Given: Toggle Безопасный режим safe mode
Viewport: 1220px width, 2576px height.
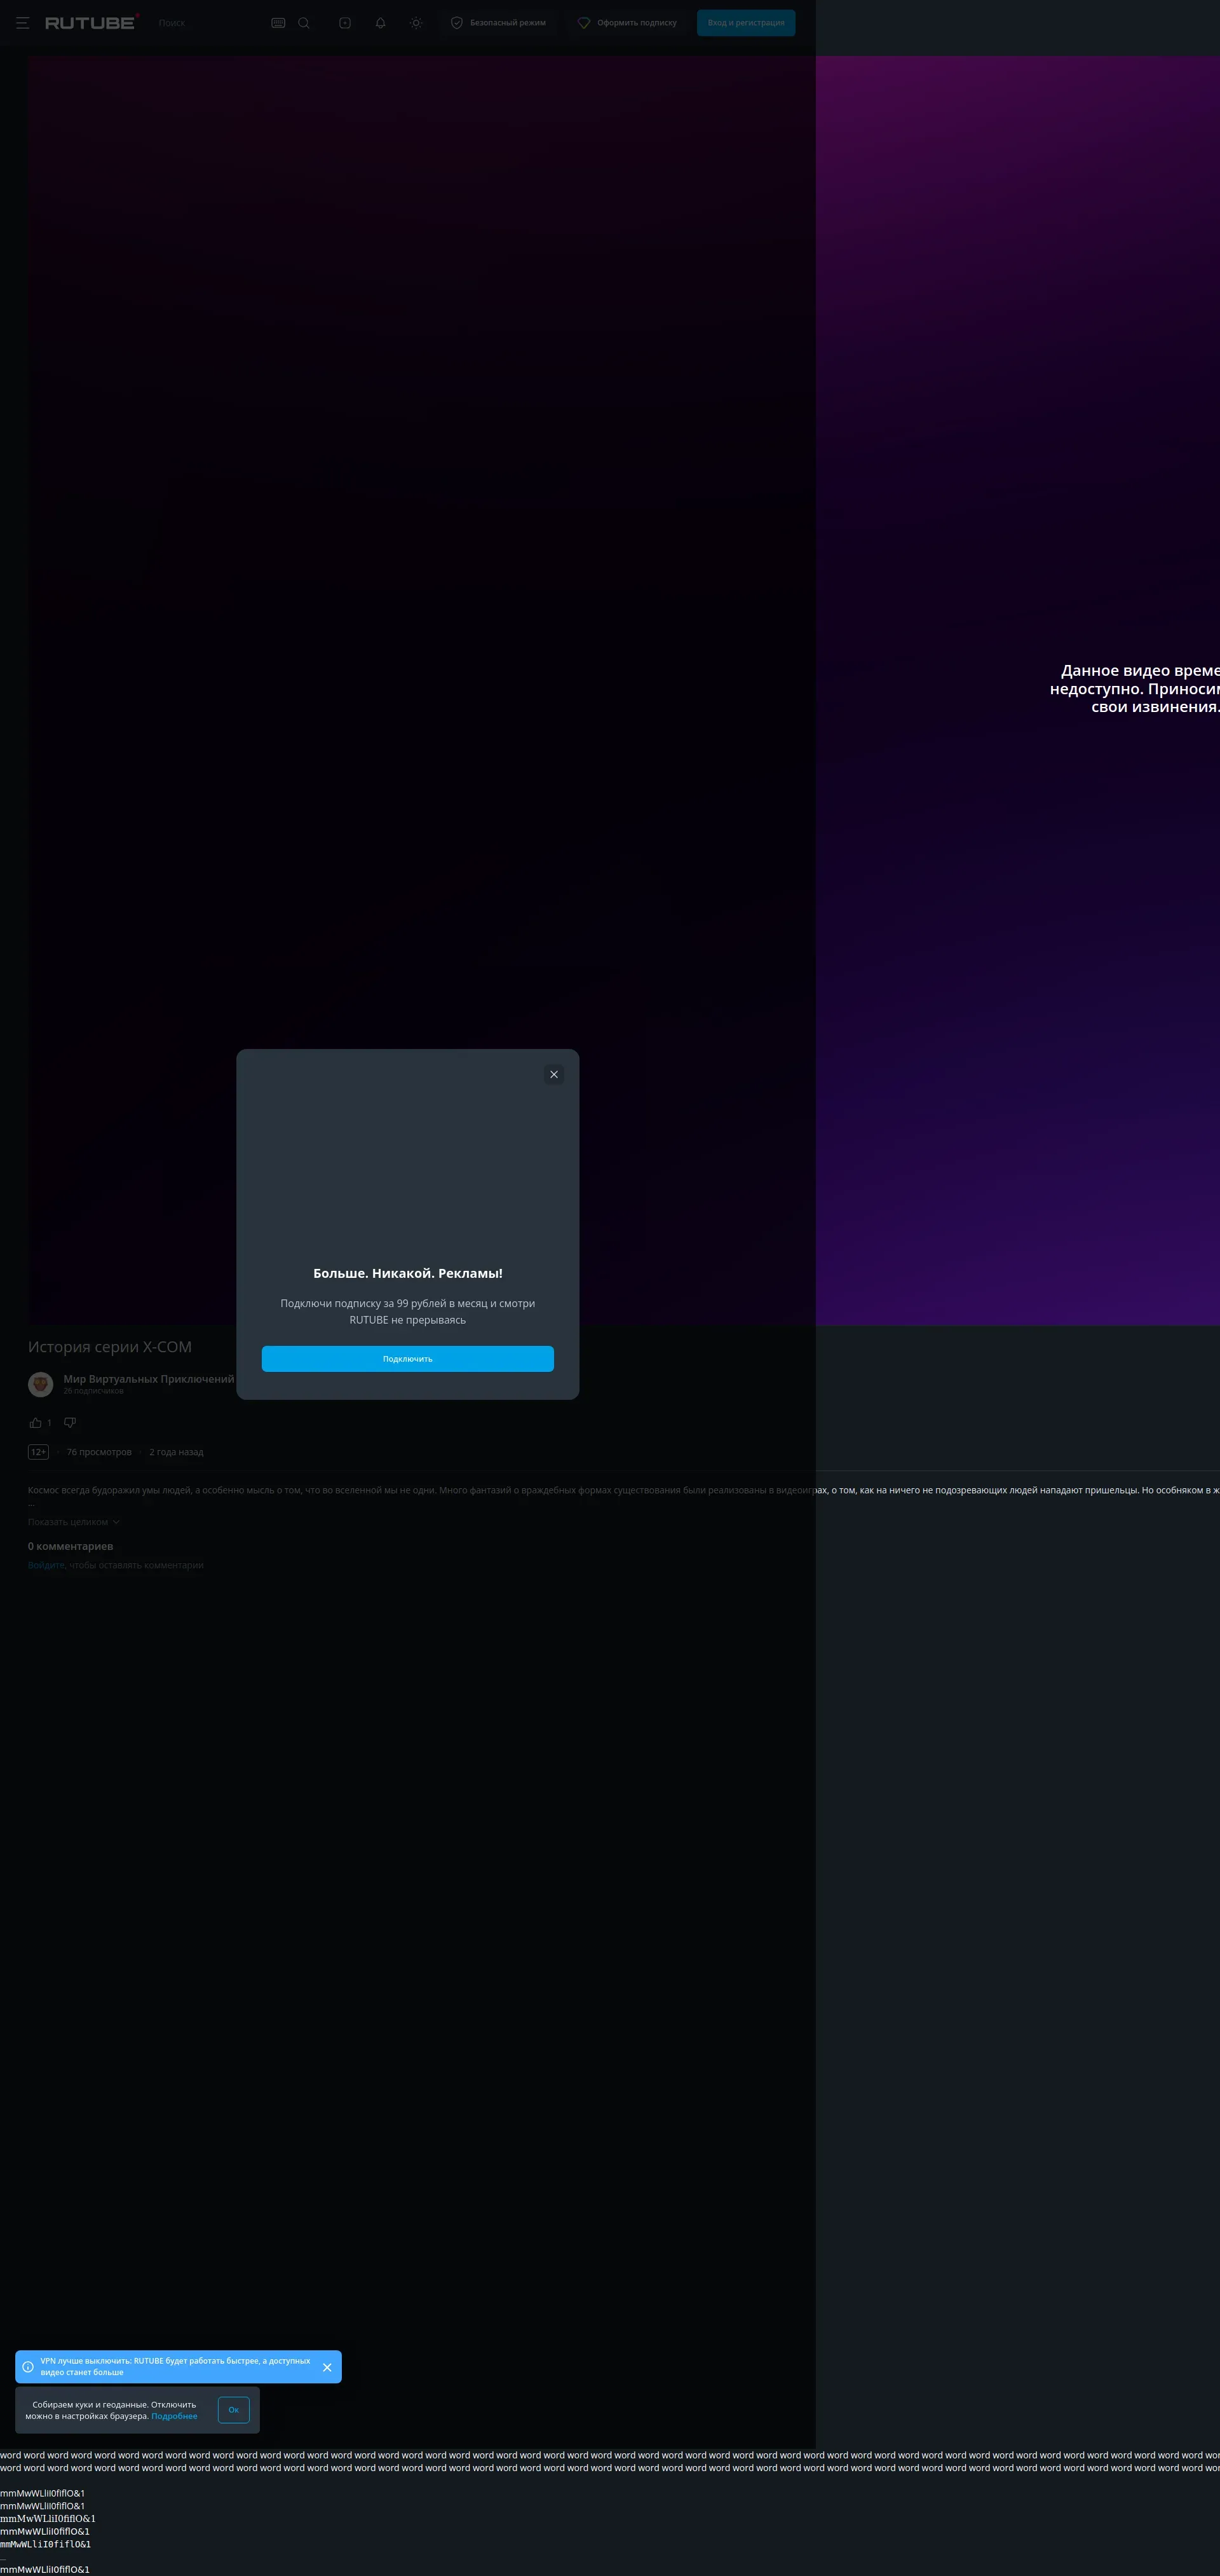Looking at the screenshot, I should (498, 23).
